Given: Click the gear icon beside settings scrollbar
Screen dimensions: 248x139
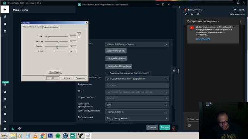Looking at the screenshot, I should click(174, 71).
